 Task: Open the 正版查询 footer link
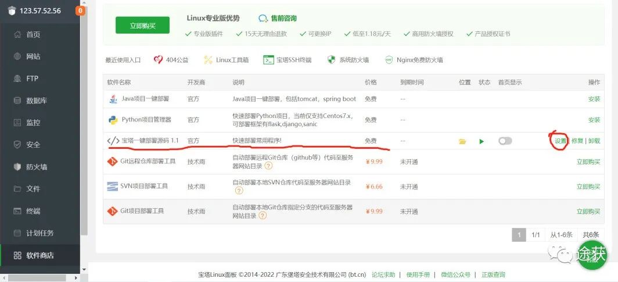[x=494, y=274]
